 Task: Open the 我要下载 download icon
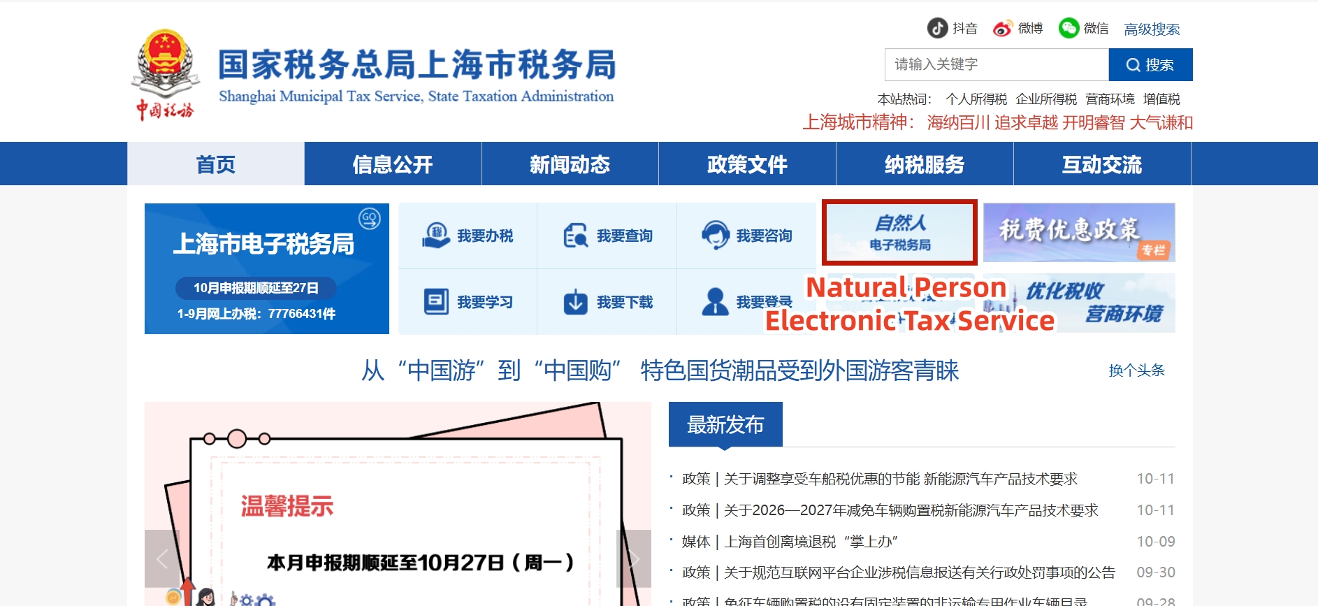tap(576, 302)
